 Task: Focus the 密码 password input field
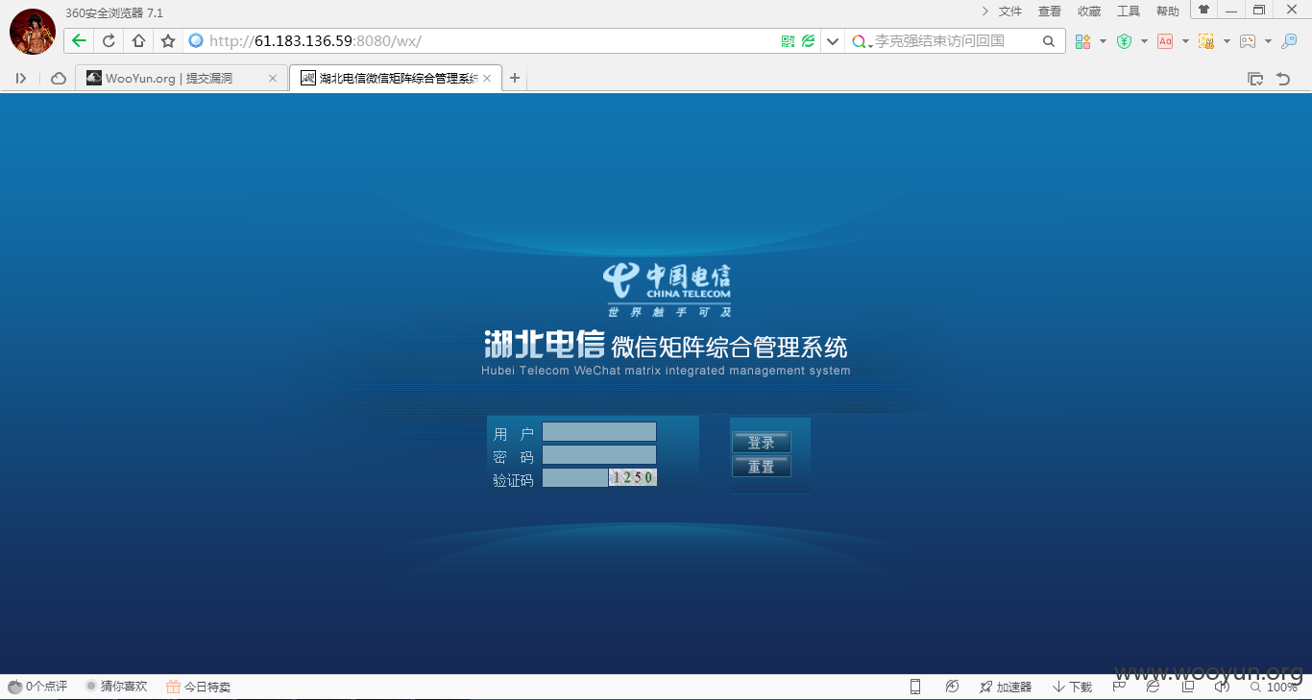[x=599, y=455]
